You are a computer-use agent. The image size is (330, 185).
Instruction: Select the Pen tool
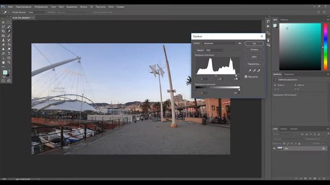click(x=3, y=53)
